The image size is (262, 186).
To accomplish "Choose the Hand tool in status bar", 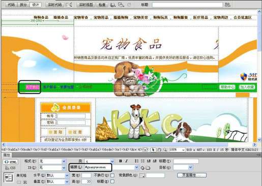I will pos(159,149).
